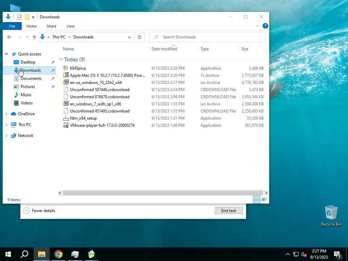Expand the This PC tree node
Viewport: 348px width, 261px height.
click(6, 125)
